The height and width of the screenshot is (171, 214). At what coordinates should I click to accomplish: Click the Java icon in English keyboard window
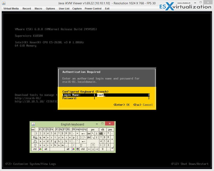coord(33,124)
